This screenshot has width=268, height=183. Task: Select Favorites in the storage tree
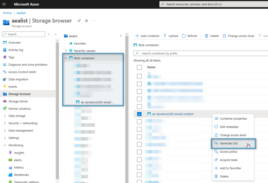pos(80,43)
